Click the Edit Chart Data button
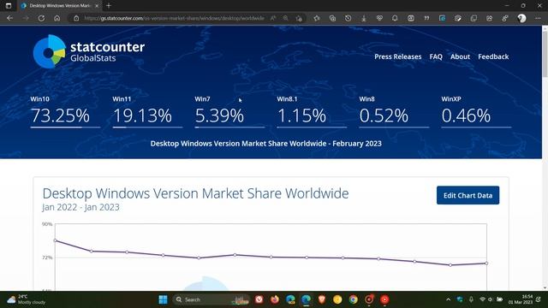Image resolution: width=548 pixels, height=308 pixels. point(468,195)
